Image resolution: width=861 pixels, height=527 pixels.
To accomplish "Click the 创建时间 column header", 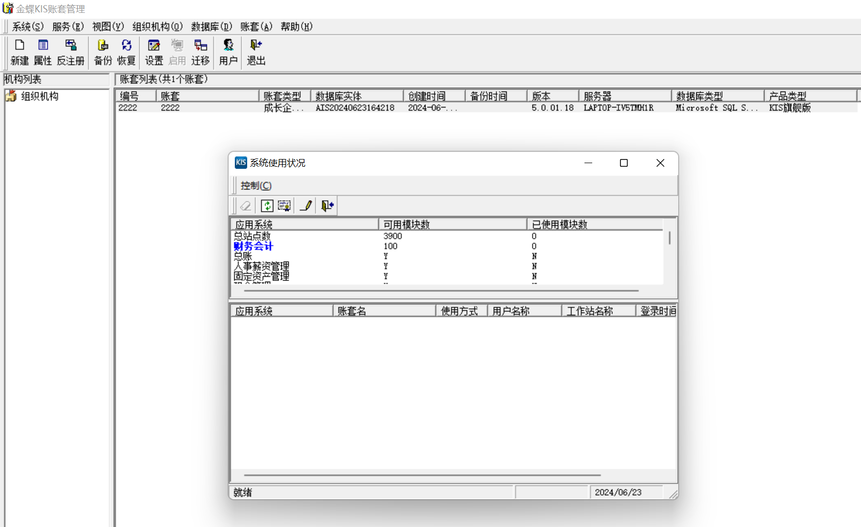I will click(434, 96).
